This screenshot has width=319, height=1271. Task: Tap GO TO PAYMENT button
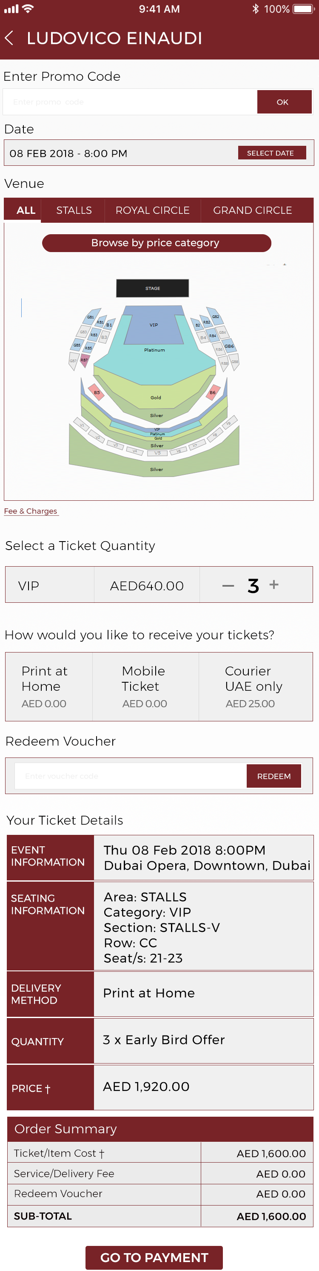(154, 1257)
